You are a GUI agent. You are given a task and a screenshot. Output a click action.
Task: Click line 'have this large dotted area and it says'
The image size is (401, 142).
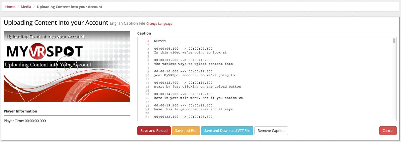pyautogui.click(x=193, y=109)
